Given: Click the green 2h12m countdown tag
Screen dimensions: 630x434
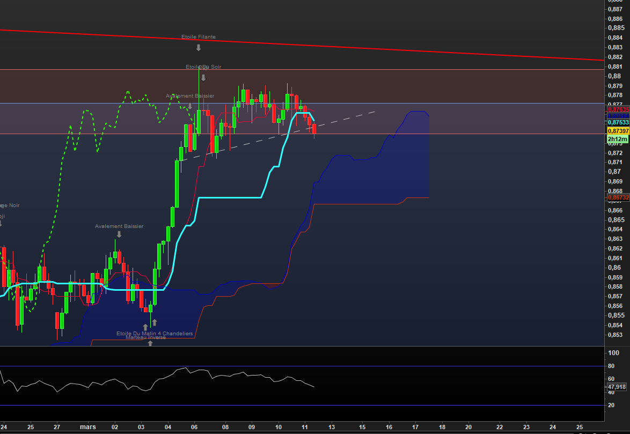Looking at the screenshot, I should pyautogui.click(x=617, y=139).
